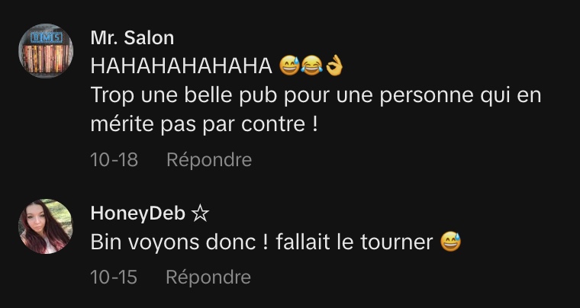Click the blue BMS sign in Mr. Salon's avatar
The width and height of the screenshot is (580, 308).
click(x=47, y=37)
